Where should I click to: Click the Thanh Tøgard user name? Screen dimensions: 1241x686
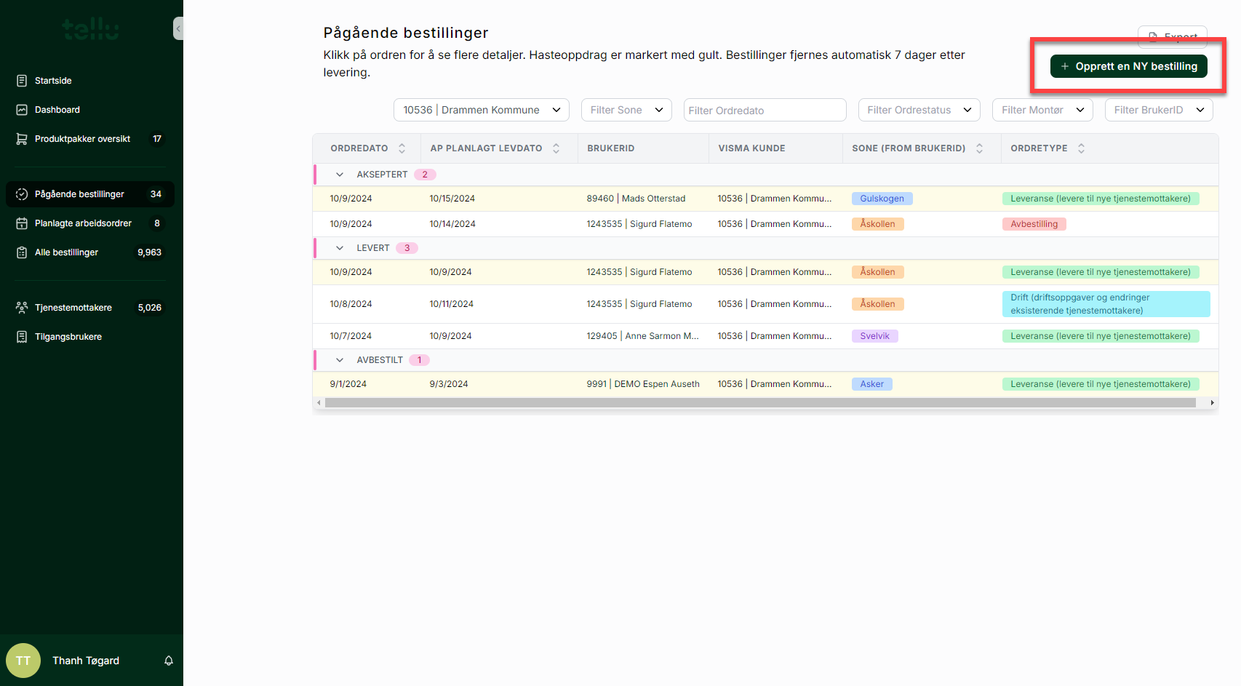(86, 661)
